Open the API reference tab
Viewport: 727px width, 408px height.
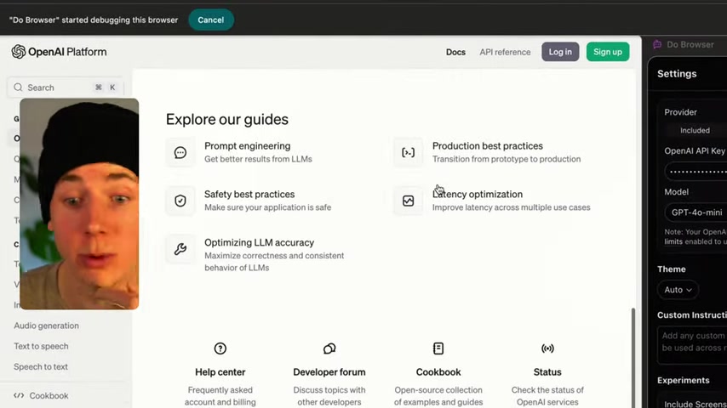tap(505, 53)
